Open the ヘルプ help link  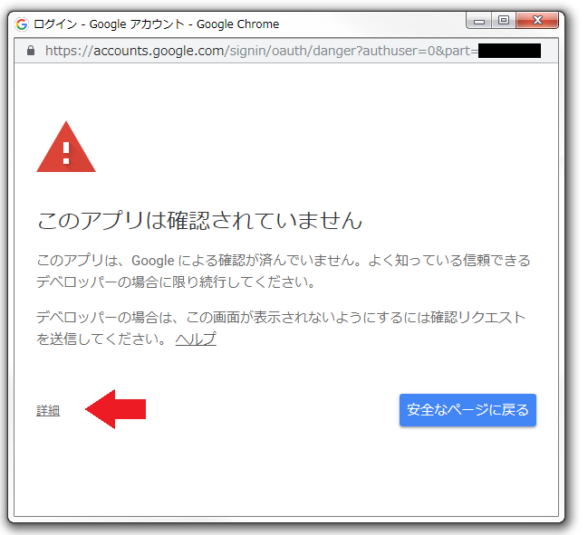click(x=196, y=339)
